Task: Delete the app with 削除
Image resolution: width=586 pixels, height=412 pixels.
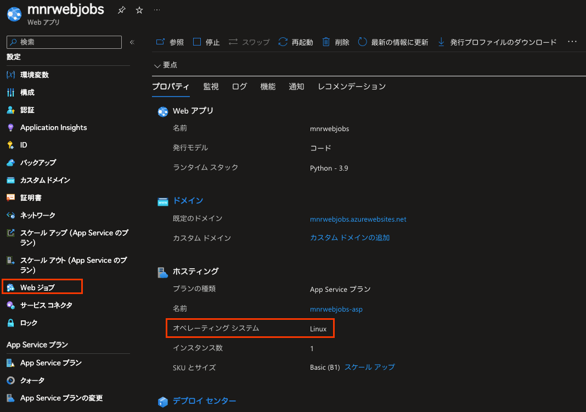Action: pyautogui.click(x=336, y=42)
